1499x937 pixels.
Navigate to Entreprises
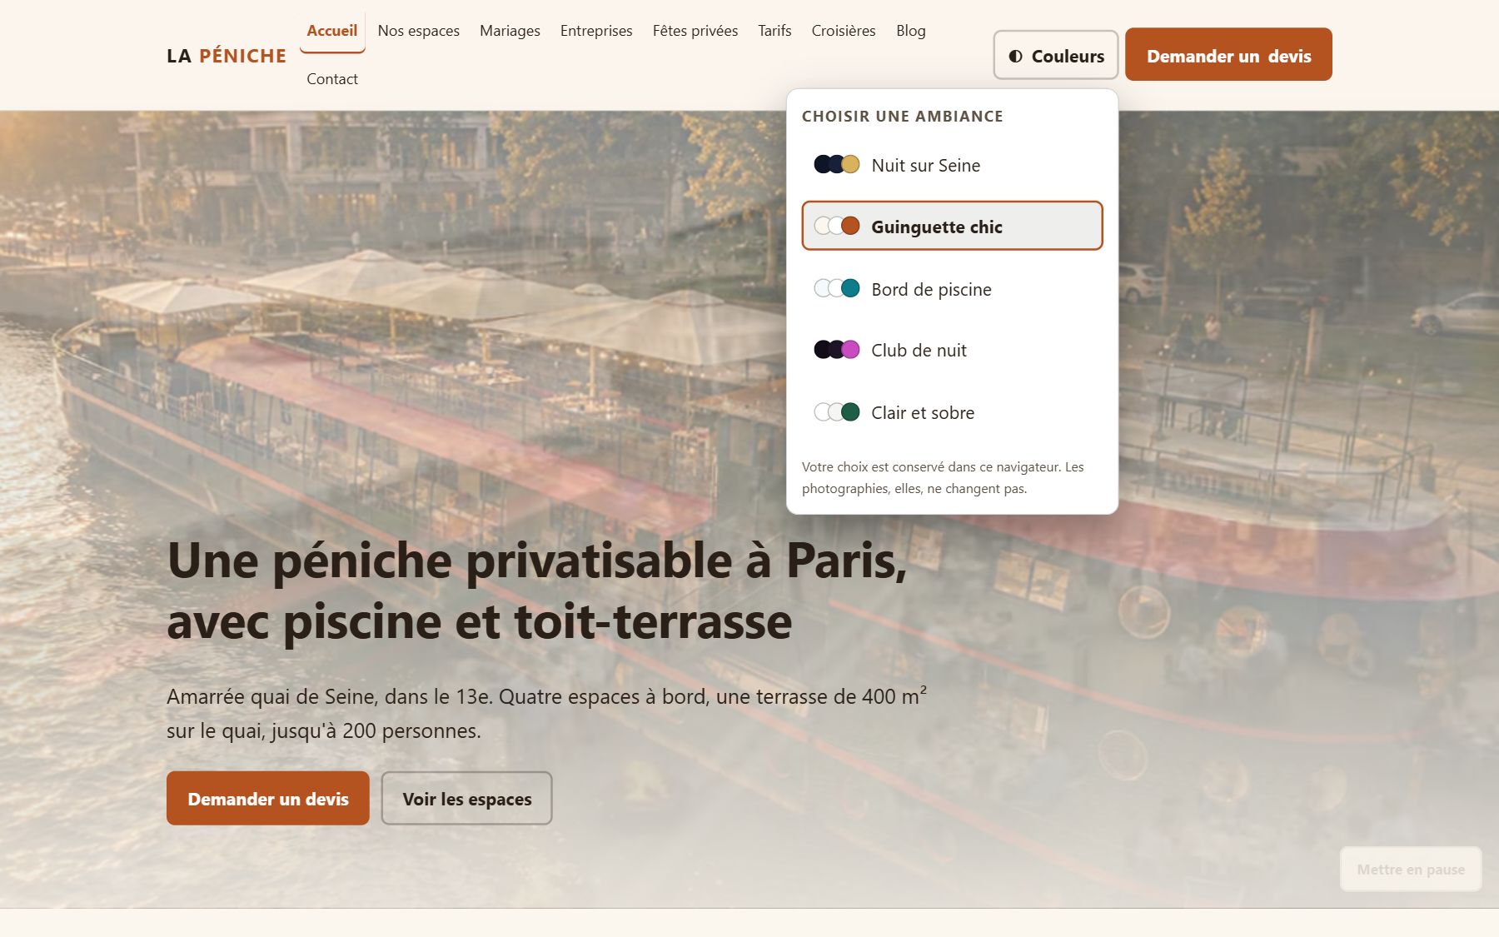pos(596,32)
